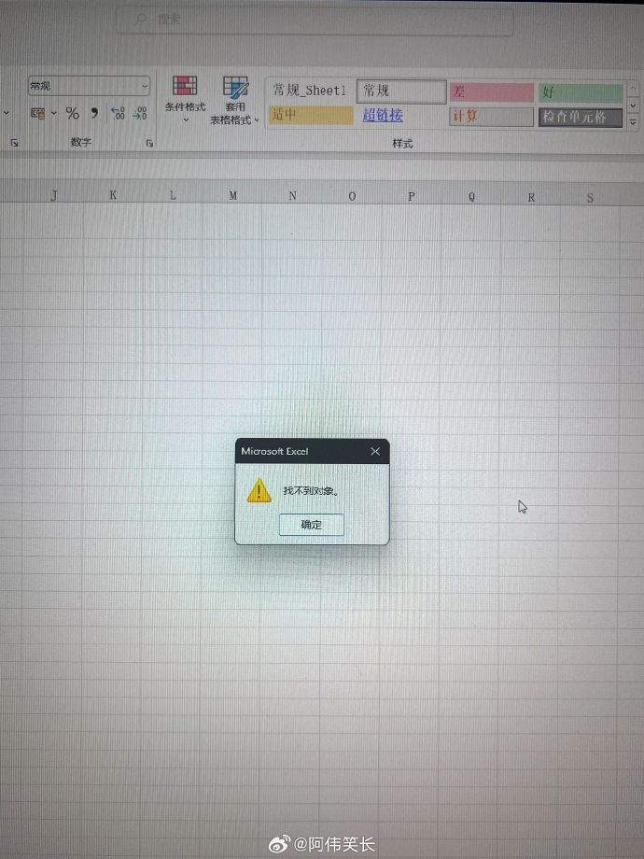The width and height of the screenshot is (644, 859).
Task: Open the 数字 group dialog launcher
Action: tap(149, 143)
